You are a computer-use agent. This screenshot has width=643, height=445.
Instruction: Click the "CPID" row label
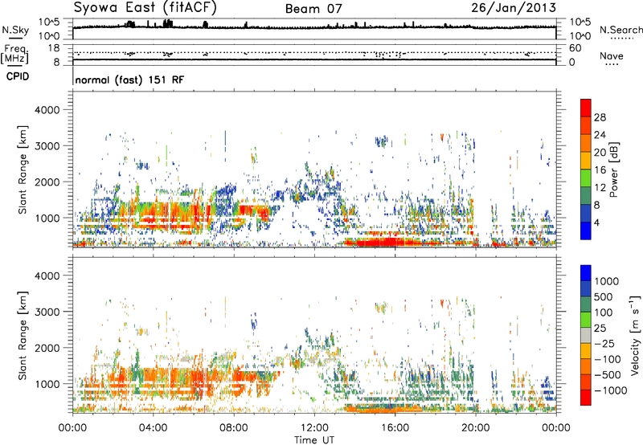tap(18, 76)
